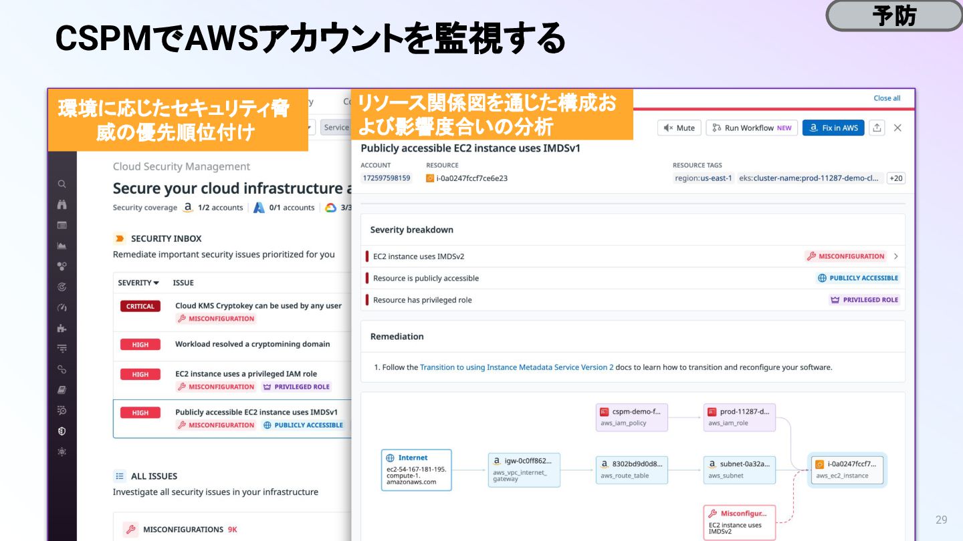Open the binoculars icon in the sidebar

pos(62,205)
